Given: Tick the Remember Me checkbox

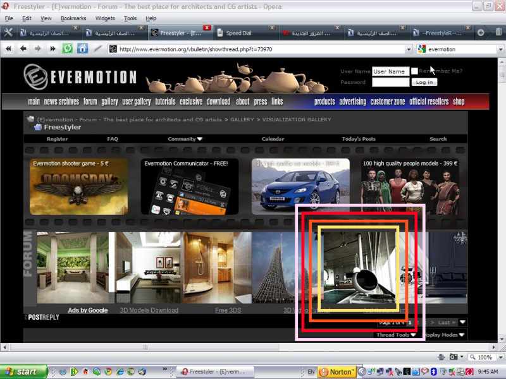Looking at the screenshot, I should point(415,71).
